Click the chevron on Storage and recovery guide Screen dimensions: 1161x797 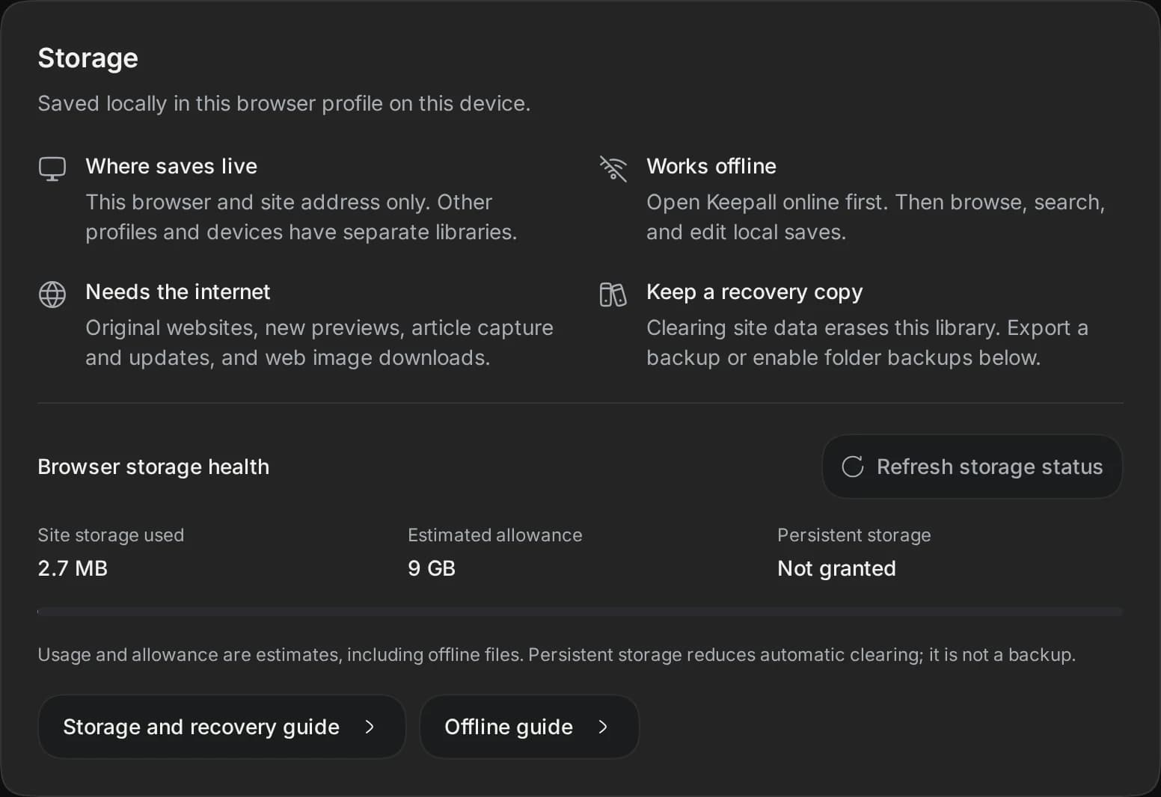370,727
